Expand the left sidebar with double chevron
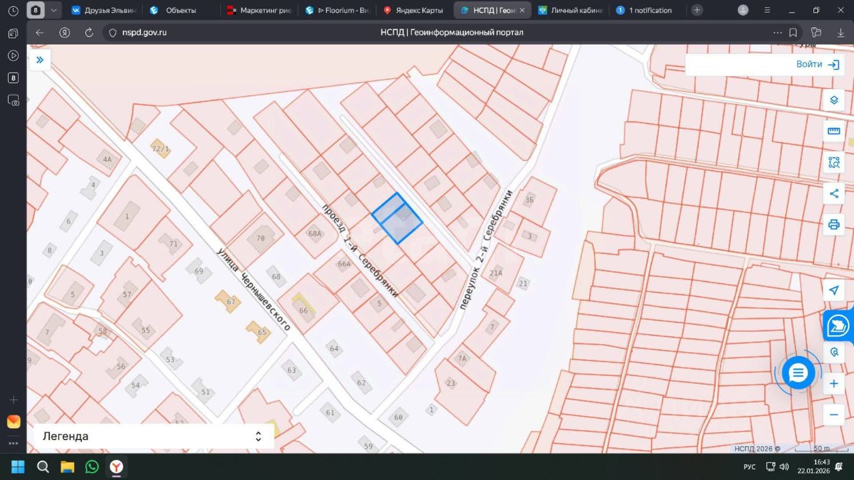Image resolution: width=854 pixels, height=480 pixels. pyautogui.click(x=39, y=60)
